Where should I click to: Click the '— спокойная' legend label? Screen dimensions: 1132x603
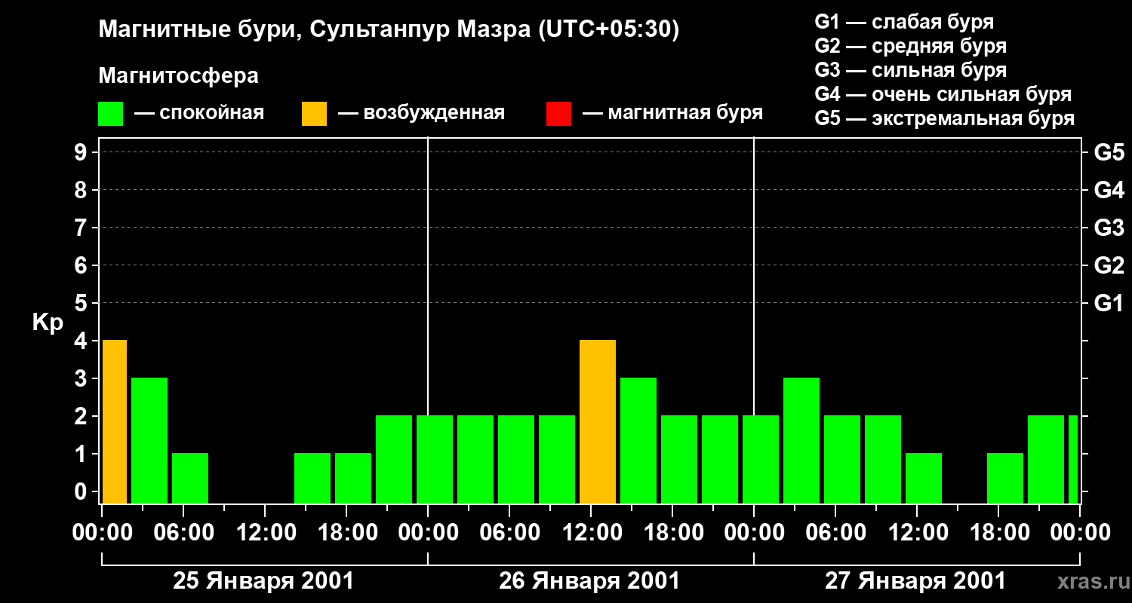point(199,113)
